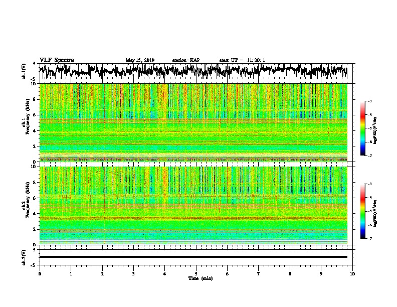The image size is (397, 307).
Task: Click time axis tick label "5"
Action: (196, 273)
